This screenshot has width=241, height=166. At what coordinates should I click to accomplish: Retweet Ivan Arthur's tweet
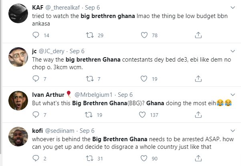90,115
